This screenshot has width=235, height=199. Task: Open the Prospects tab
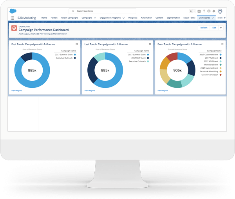(x=133, y=18)
